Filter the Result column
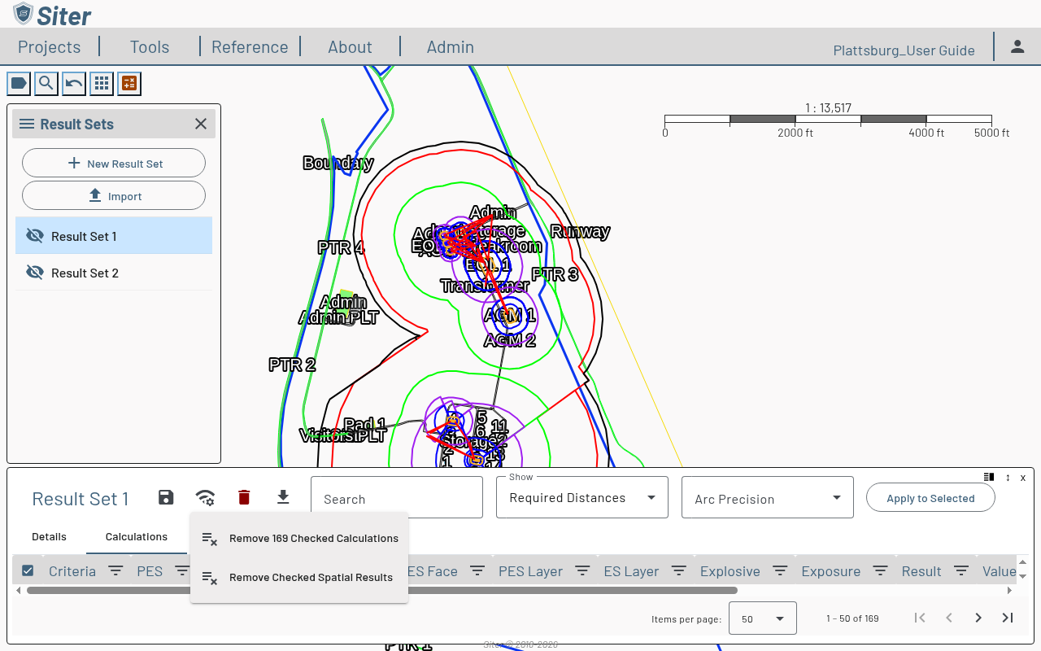Image resolution: width=1041 pixels, height=651 pixels. [x=961, y=571]
